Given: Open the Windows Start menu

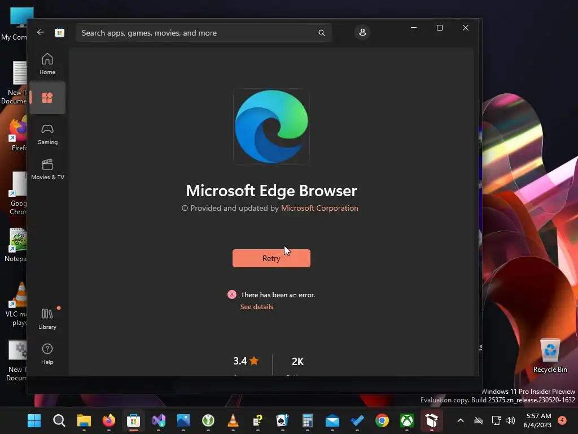Looking at the screenshot, I should [x=34, y=420].
